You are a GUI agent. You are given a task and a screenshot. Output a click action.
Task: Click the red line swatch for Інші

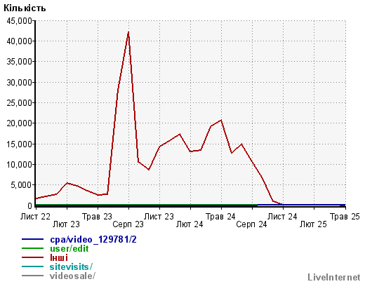[x=32, y=257]
